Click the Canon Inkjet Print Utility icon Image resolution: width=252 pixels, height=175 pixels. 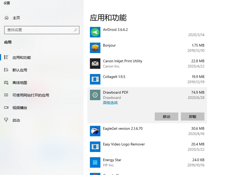click(95, 64)
